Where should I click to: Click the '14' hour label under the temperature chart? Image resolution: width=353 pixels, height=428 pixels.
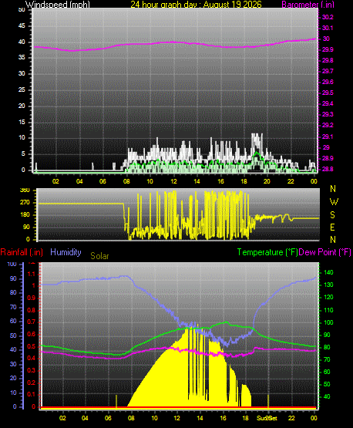200,418
